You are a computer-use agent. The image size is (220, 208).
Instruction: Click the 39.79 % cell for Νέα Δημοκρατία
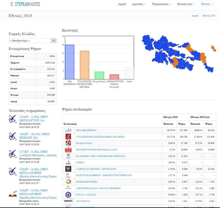pos(169,130)
